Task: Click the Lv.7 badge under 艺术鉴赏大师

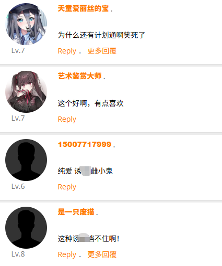Action: point(18,118)
